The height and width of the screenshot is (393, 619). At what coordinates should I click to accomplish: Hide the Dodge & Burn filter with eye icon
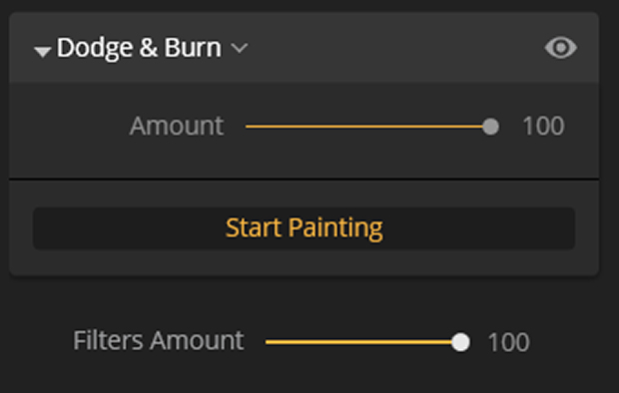[560, 48]
